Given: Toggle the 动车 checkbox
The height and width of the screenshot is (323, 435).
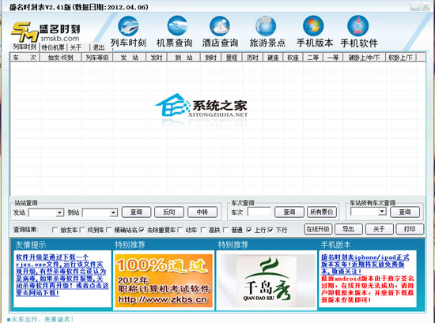Looking at the screenshot, I should [x=180, y=230].
